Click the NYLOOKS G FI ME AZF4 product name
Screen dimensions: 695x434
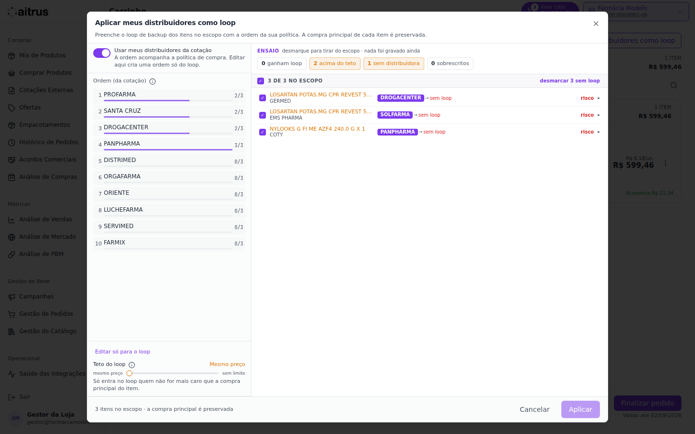[x=318, y=129]
